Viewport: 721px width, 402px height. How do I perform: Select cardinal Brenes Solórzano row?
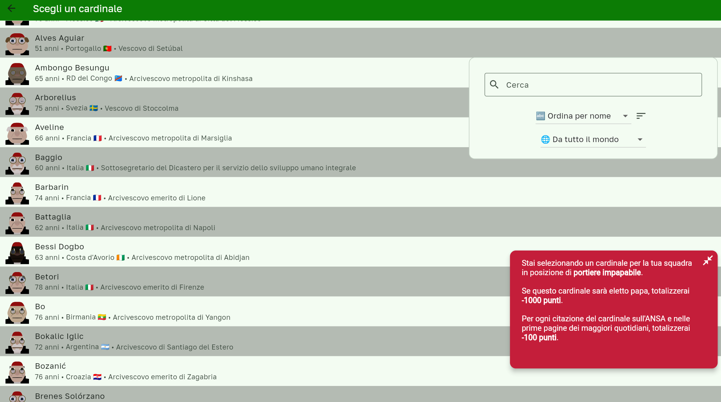[157, 395]
